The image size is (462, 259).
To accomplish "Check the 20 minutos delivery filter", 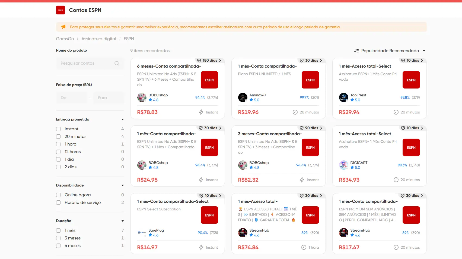I will pyautogui.click(x=58, y=137).
